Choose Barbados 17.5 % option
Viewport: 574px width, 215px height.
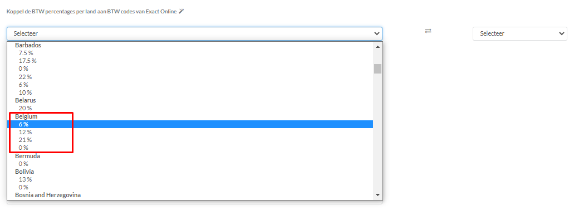pos(190,61)
